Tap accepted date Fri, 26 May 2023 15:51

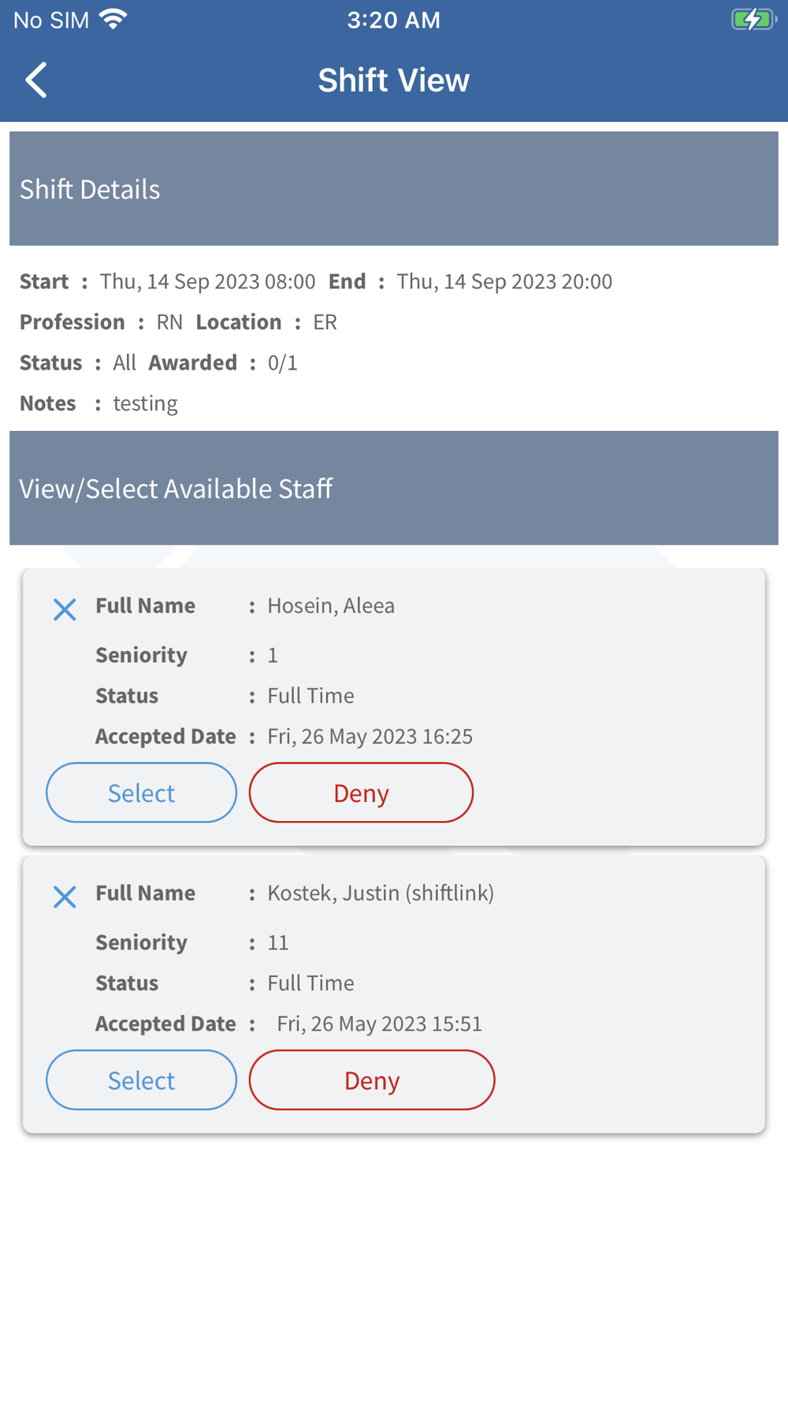380,1024
